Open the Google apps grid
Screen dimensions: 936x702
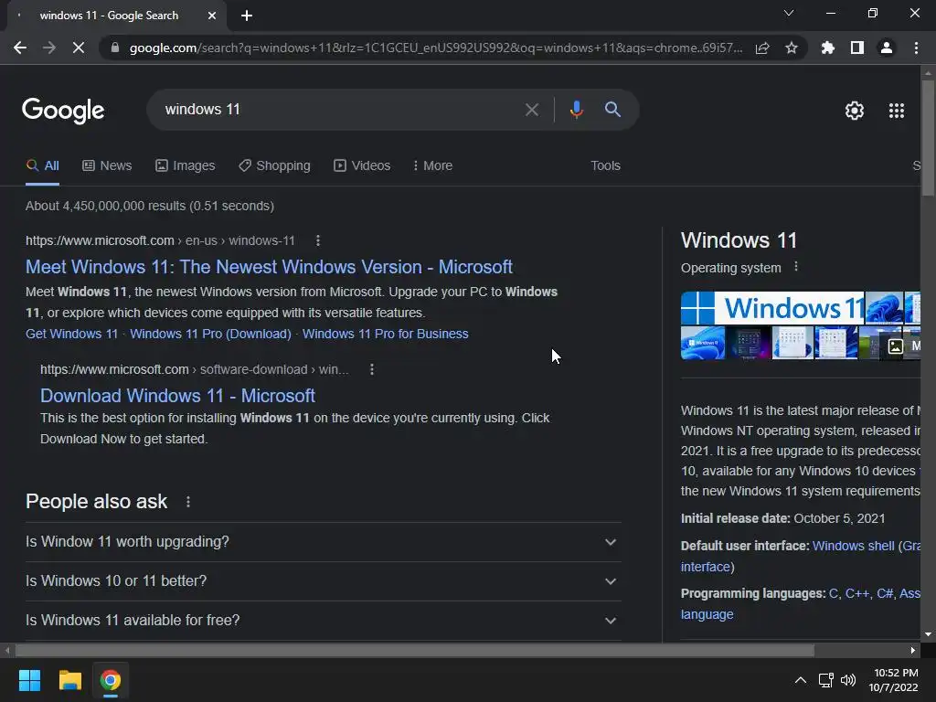[x=897, y=111]
